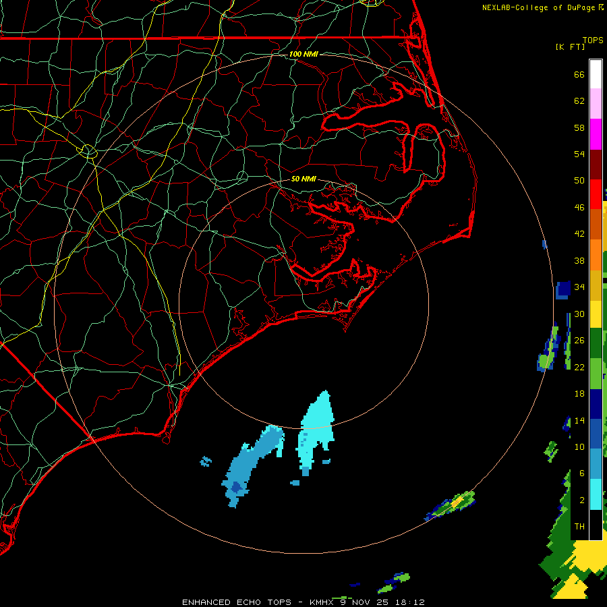607x607 pixels.
Task: Pick the cyan legend swatch
Action: (596, 494)
